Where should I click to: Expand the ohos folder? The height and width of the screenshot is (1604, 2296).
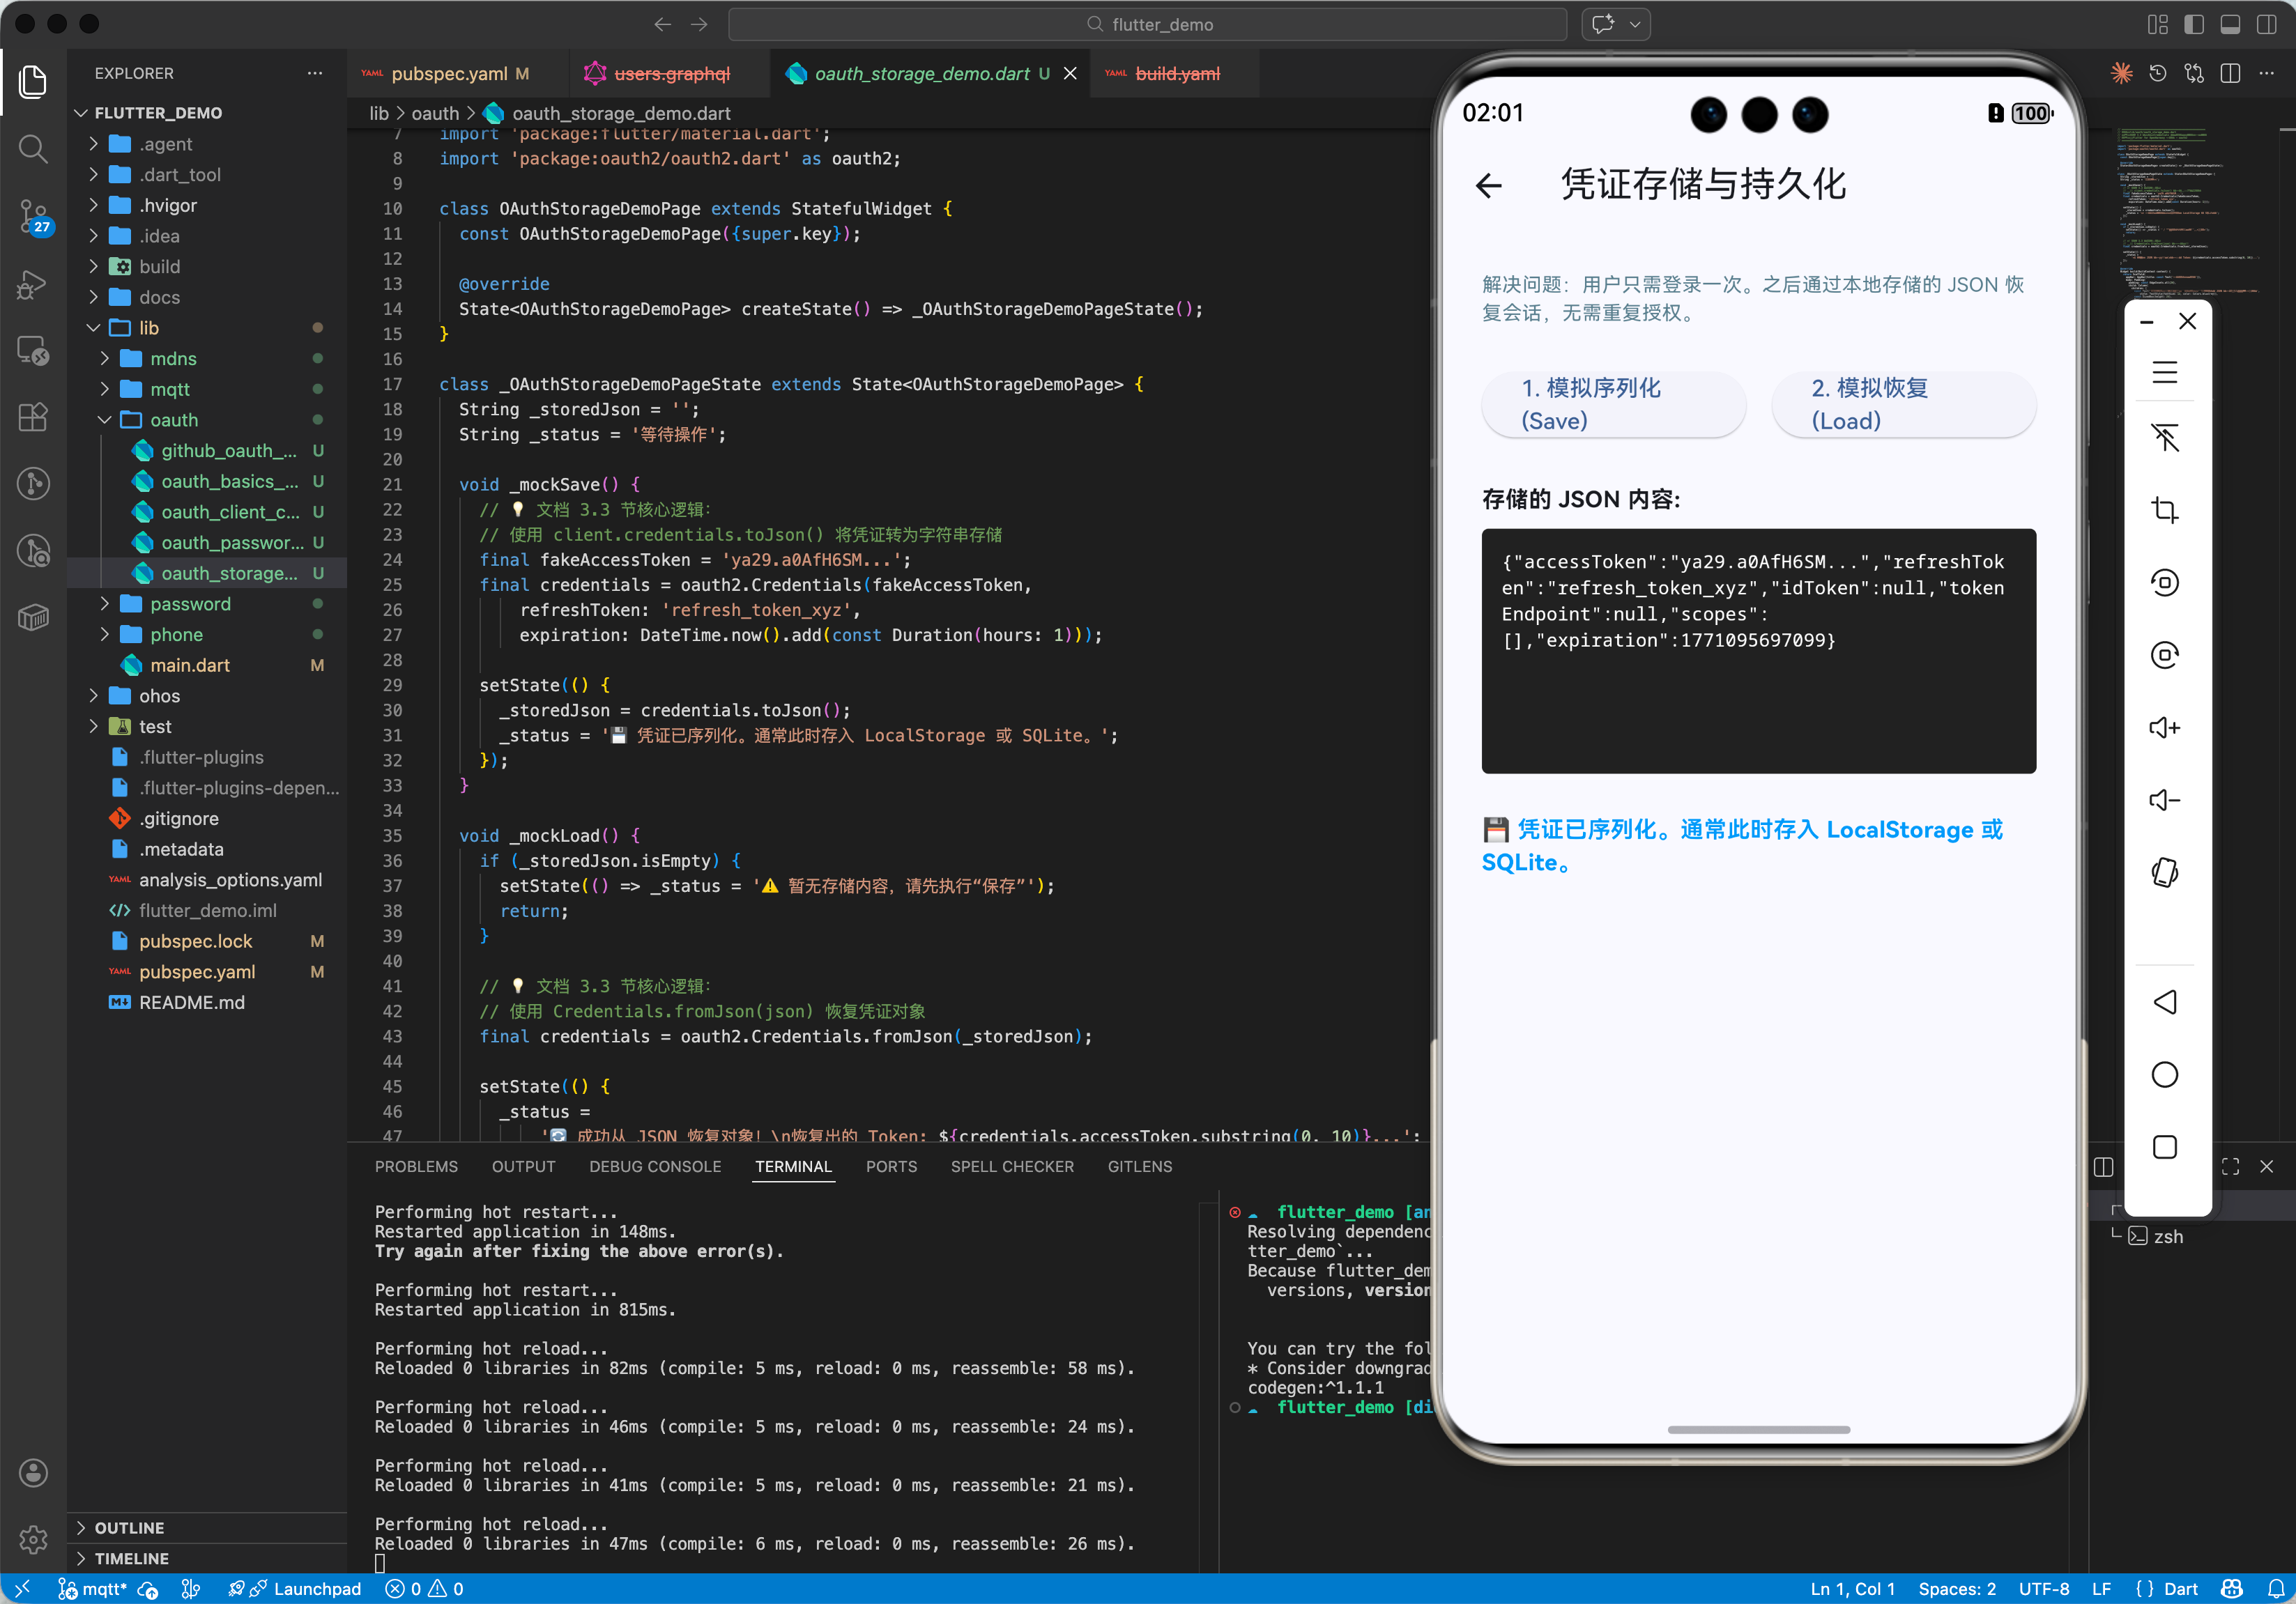[159, 695]
